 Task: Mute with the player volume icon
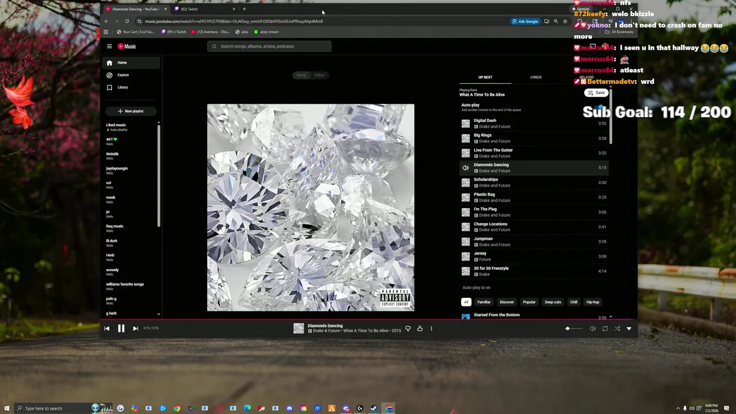click(593, 329)
